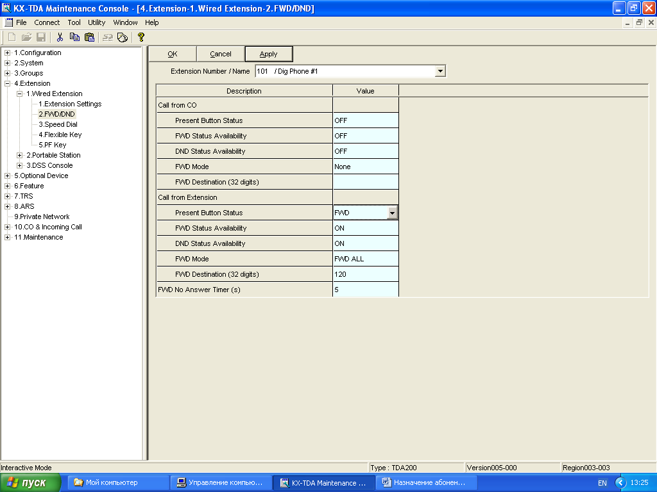Click the Cancel button
This screenshot has width=657, height=492.
(221, 54)
